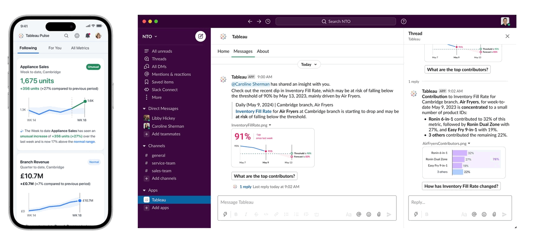Click the attachment paperclip in message box
The width and height of the screenshot is (533, 244).
(379, 214)
